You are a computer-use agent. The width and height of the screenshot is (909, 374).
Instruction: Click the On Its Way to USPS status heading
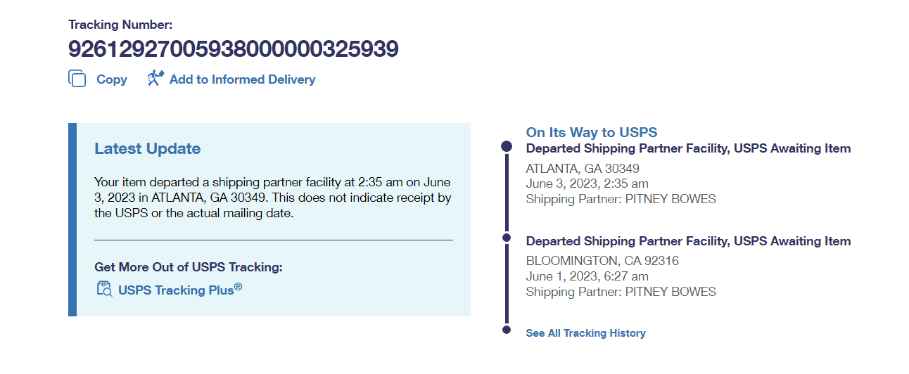591,132
